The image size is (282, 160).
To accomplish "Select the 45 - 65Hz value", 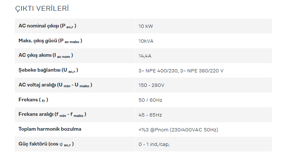I will tap(150, 115).
